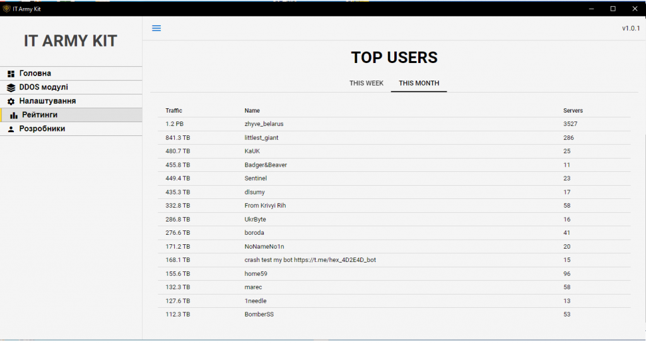The height and width of the screenshot is (345, 646).
Task: Select the 1needle name cell
Action: coord(255,301)
